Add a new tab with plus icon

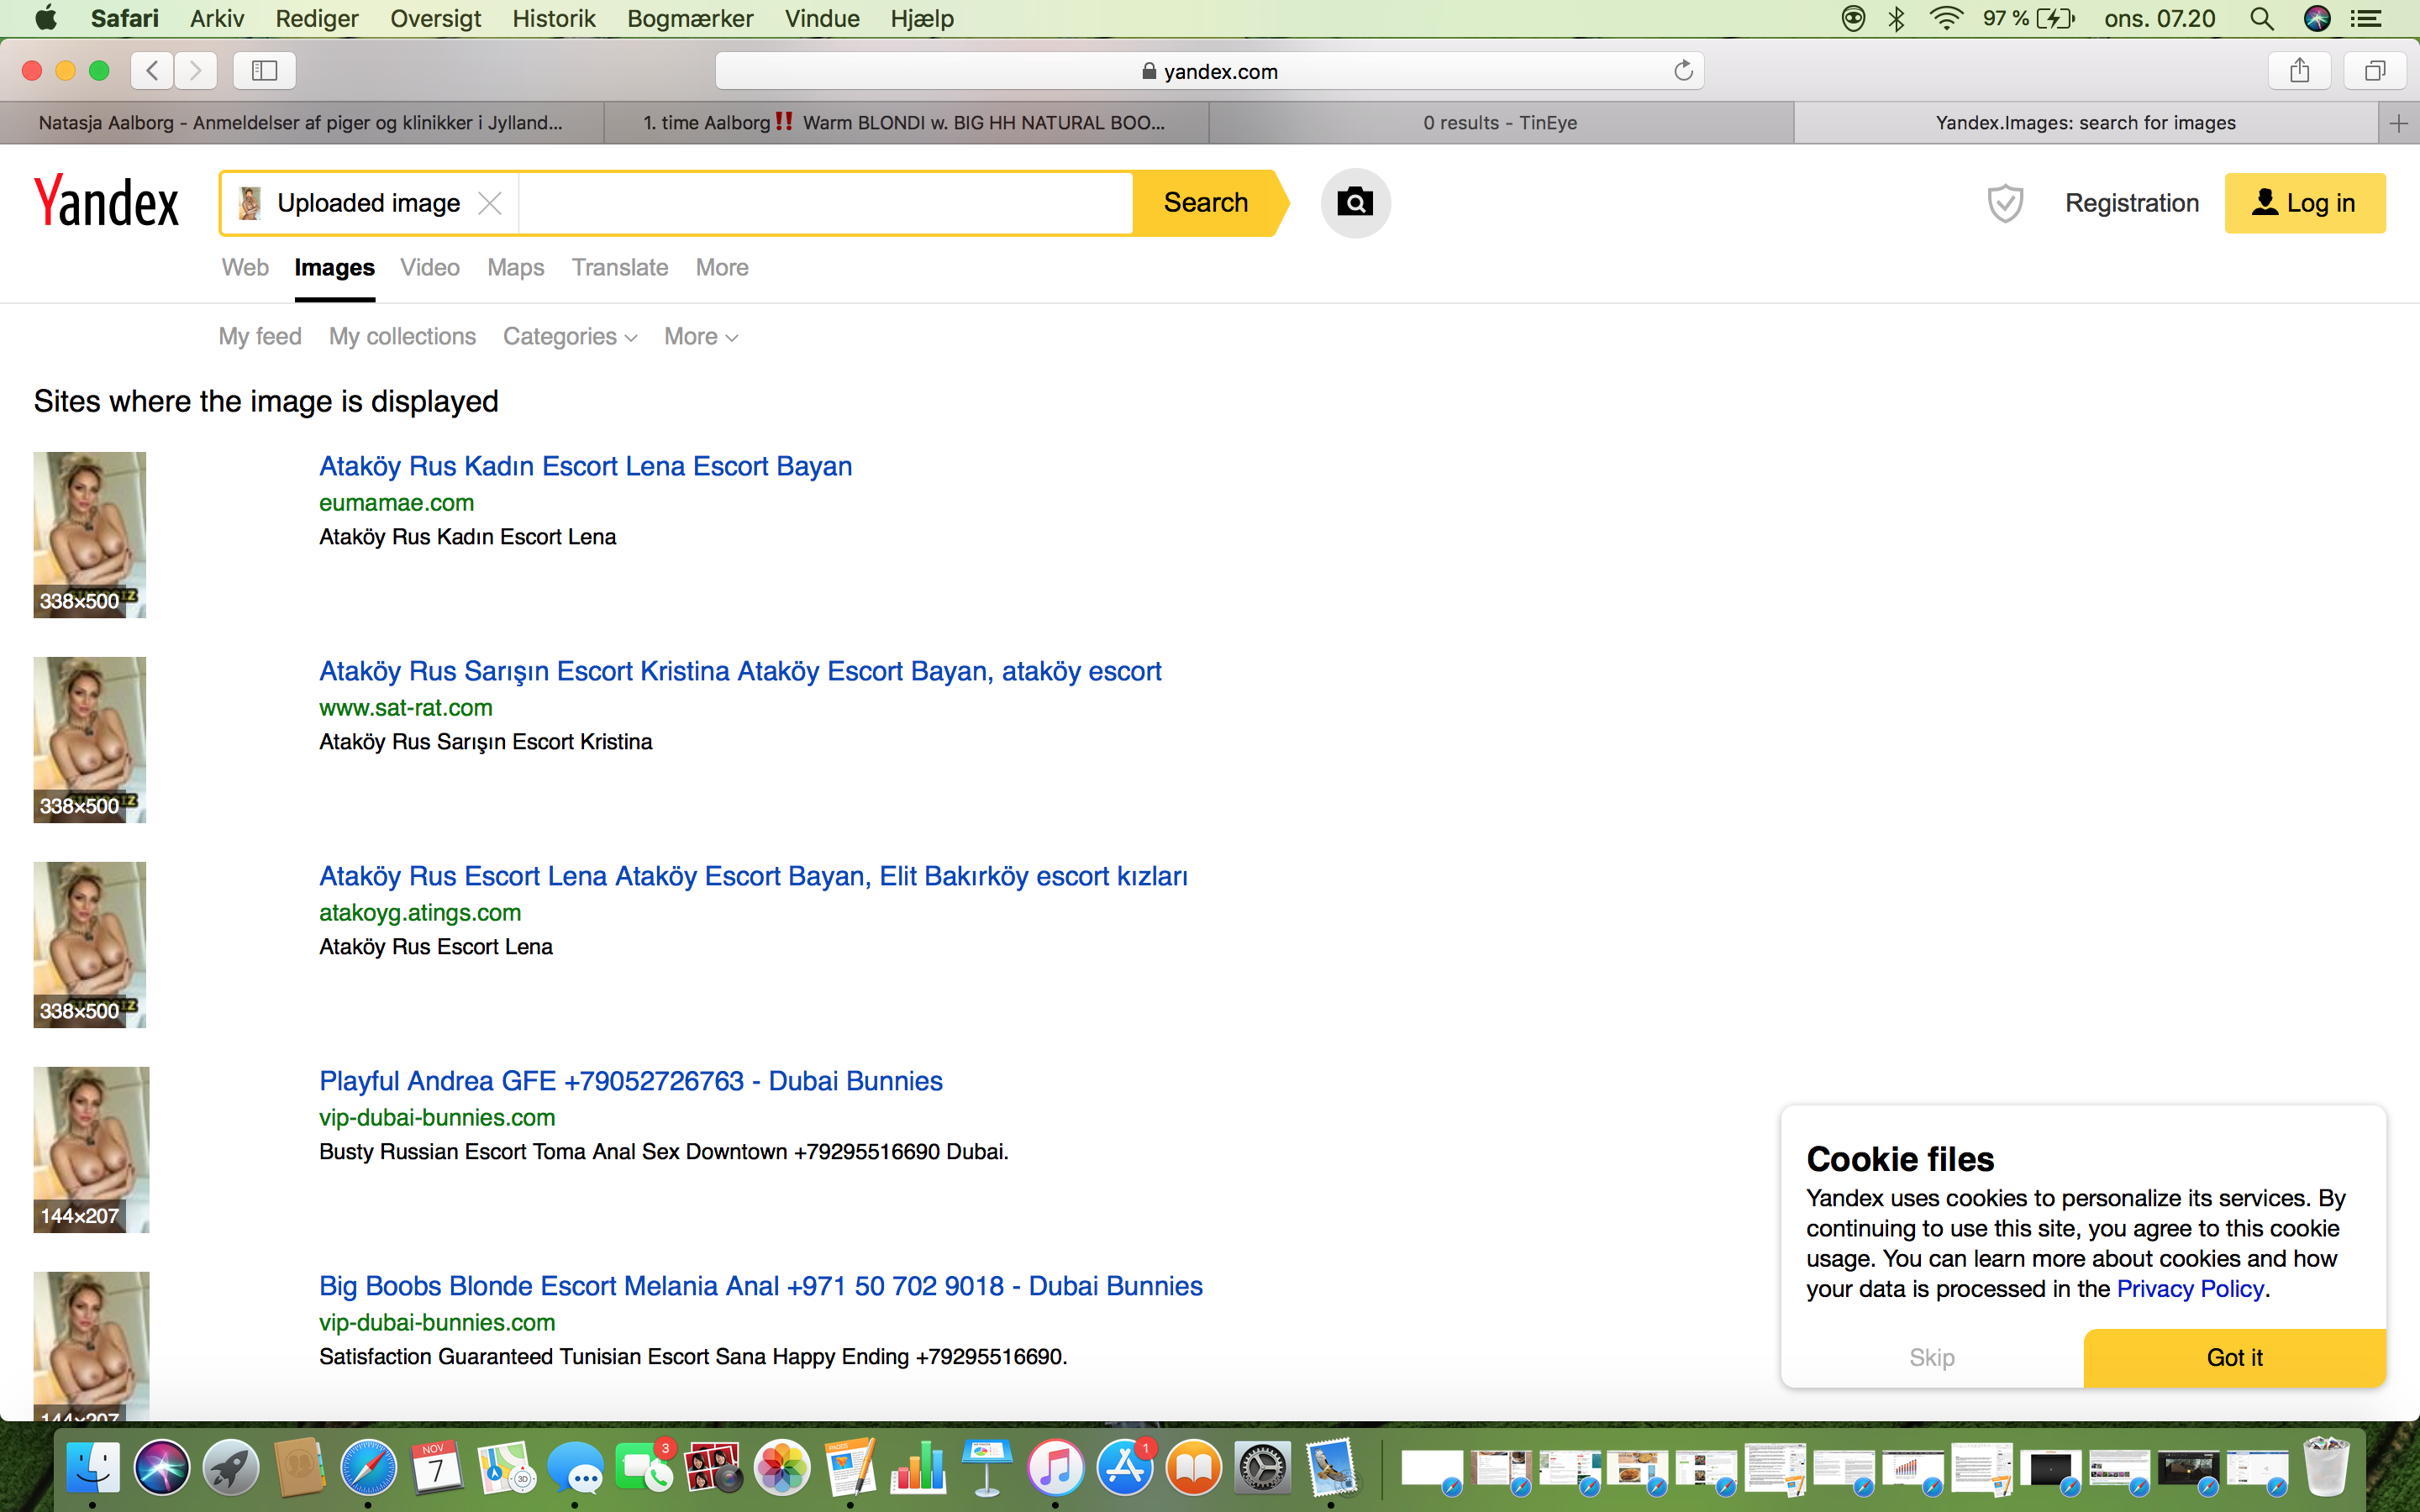pos(2398,123)
